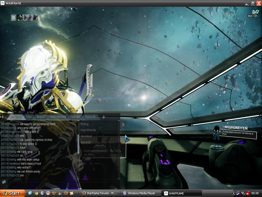262x197 pixels.
Task: Click message 'we can 40min easily'
Action: point(29,172)
